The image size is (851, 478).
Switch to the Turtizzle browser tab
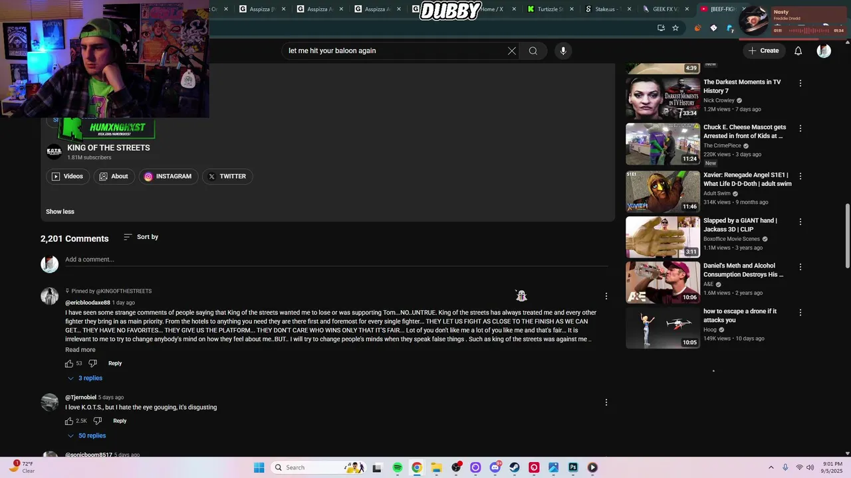click(549, 9)
